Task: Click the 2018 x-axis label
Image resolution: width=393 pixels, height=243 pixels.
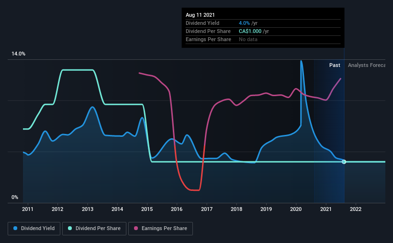Action: pyautogui.click(x=236, y=209)
